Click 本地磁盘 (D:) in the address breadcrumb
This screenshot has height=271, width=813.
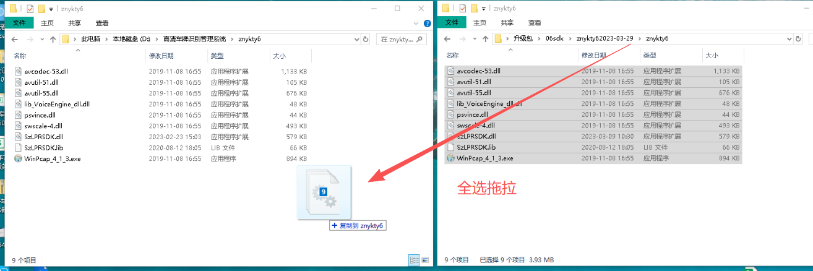(x=131, y=39)
